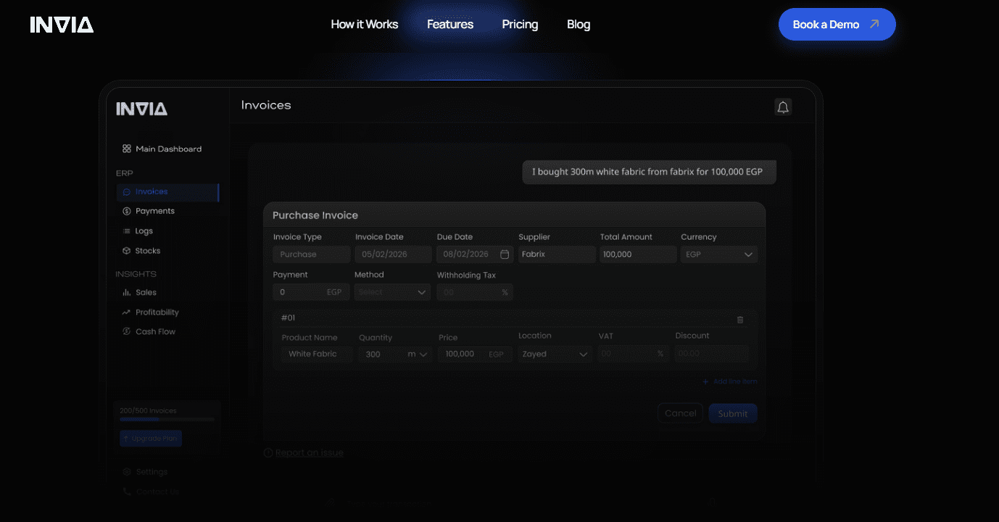999x522 pixels.
Task: Click the Add line item link
Action: (x=730, y=381)
